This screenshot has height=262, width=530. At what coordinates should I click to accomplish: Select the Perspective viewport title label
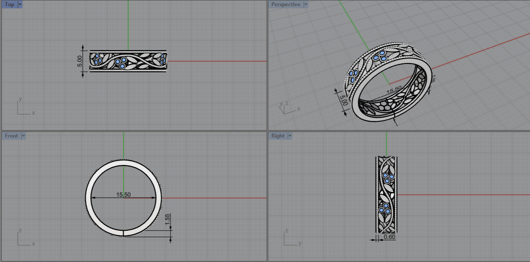tap(285, 4)
